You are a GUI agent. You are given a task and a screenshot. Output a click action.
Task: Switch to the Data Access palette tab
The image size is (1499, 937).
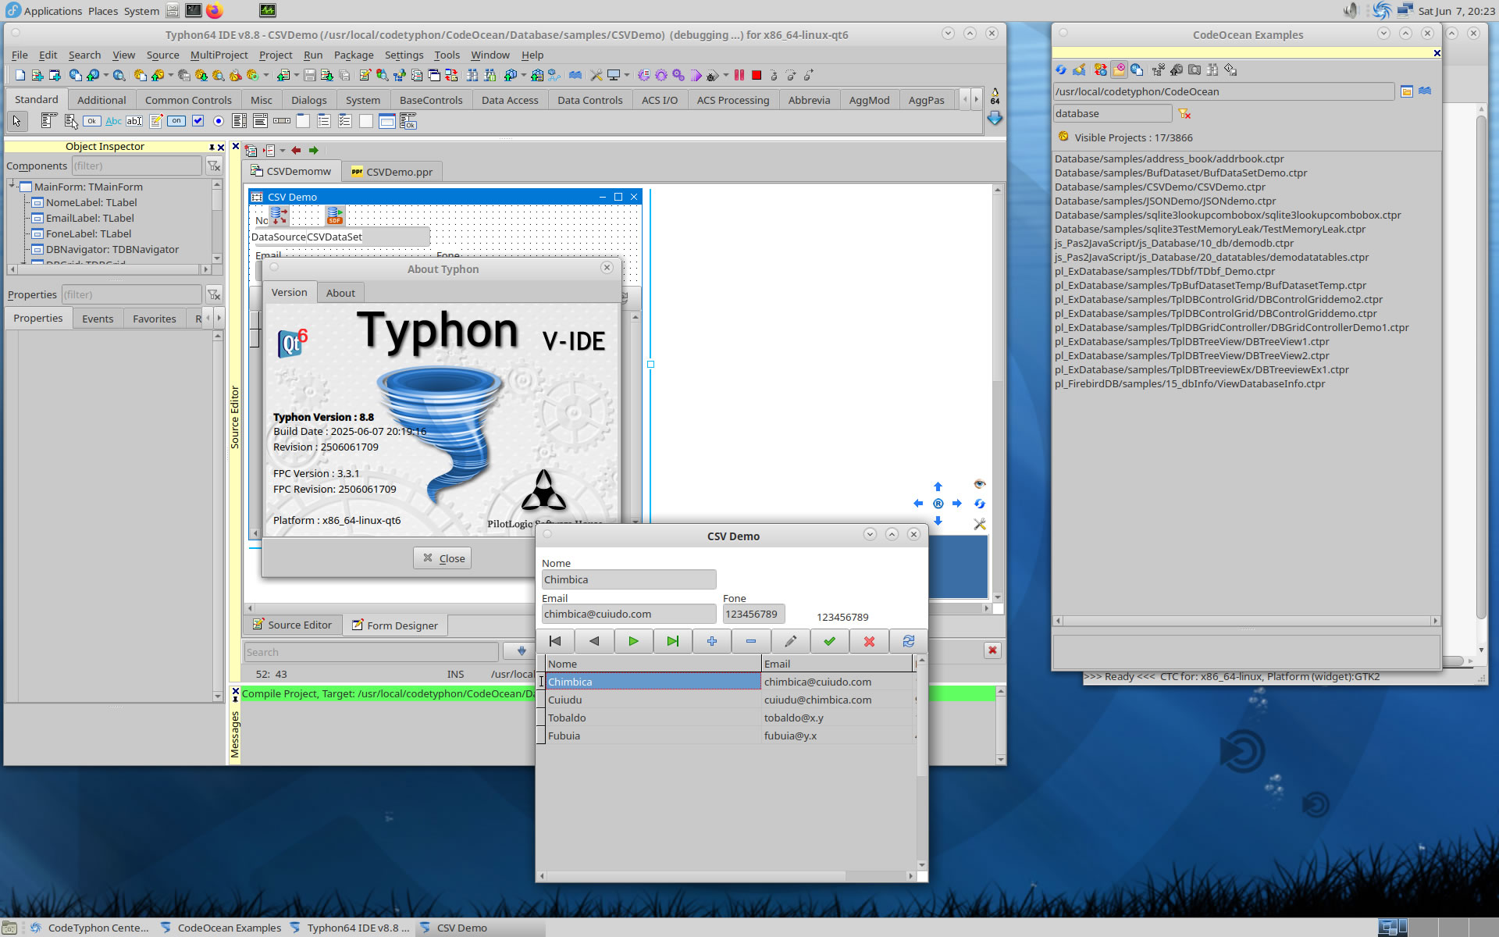coord(510,100)
